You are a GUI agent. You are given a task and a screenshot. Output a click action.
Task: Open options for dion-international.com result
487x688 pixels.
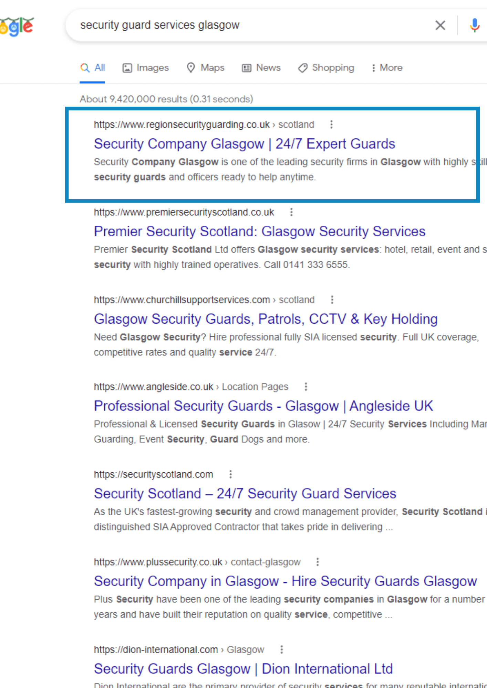coord(282,649)
